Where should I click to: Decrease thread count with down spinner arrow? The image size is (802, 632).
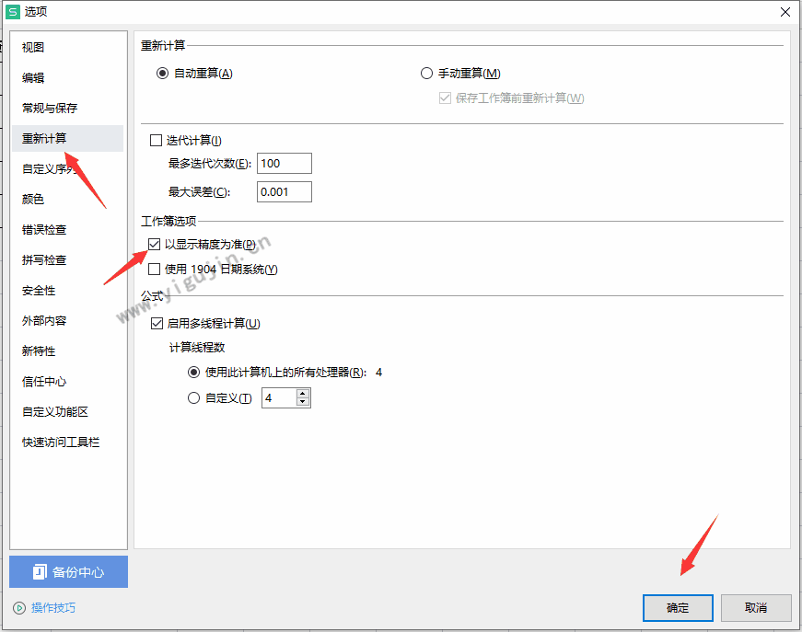(x=303, y=402)
